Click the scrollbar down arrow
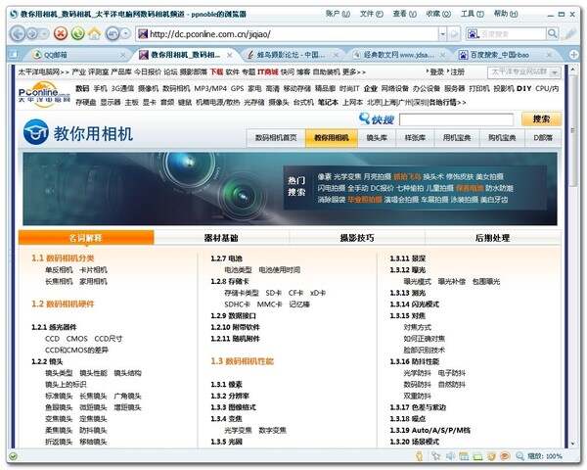This screenshot has height=470, width=587. click(x=572, y=444)
